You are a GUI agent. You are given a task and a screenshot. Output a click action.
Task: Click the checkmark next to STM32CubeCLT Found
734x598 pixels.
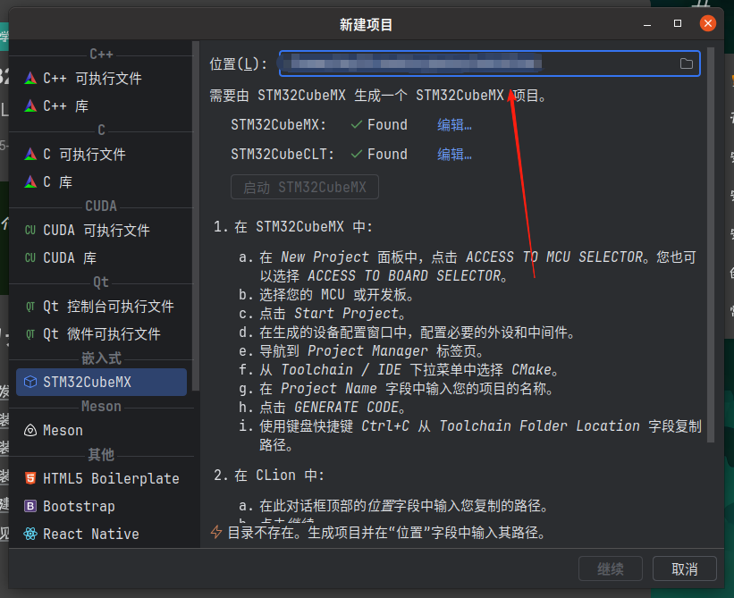click(357, 154)
